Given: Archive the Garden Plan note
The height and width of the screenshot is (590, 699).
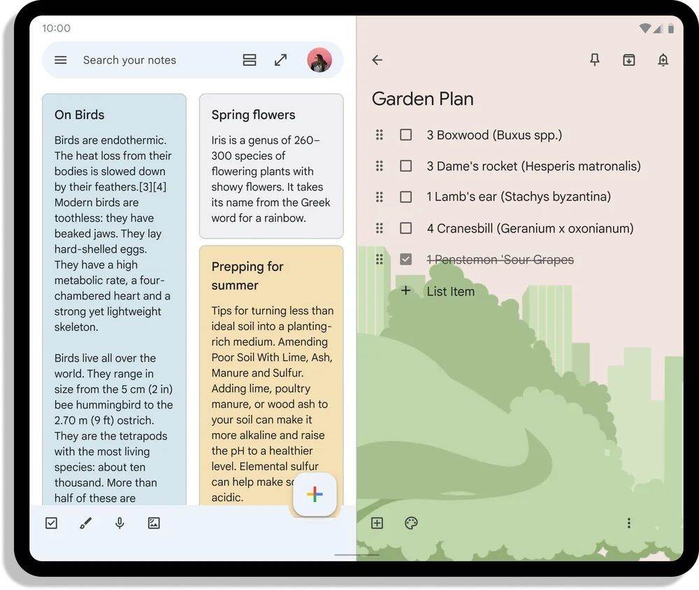Looking at the screenshot, I should tap(628, 60).
